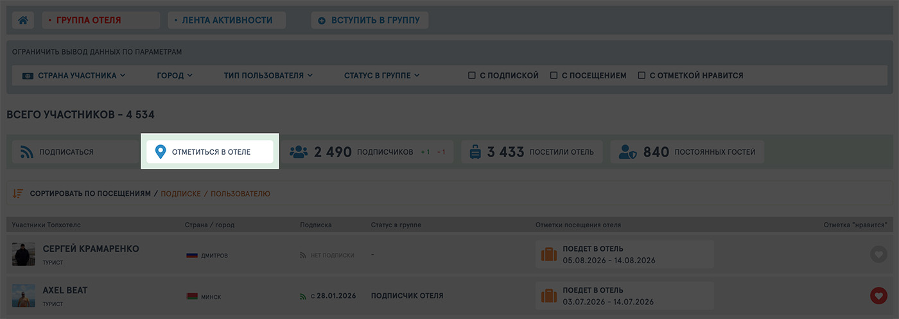Tick the С посещением checkbox

click(554, 76)
